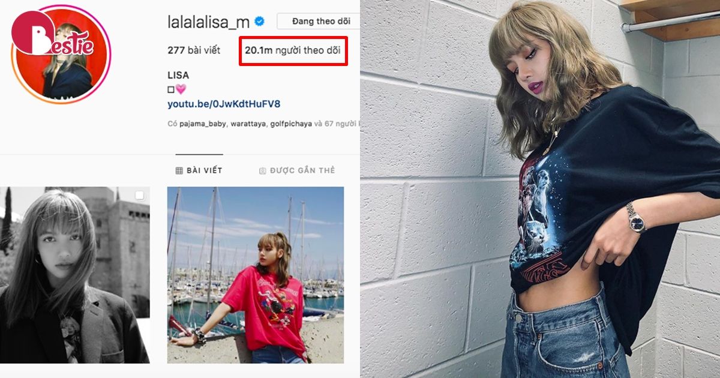Click the pink heart emoji in bio
This screenshot has height=378, width=720.
point(181,89)
